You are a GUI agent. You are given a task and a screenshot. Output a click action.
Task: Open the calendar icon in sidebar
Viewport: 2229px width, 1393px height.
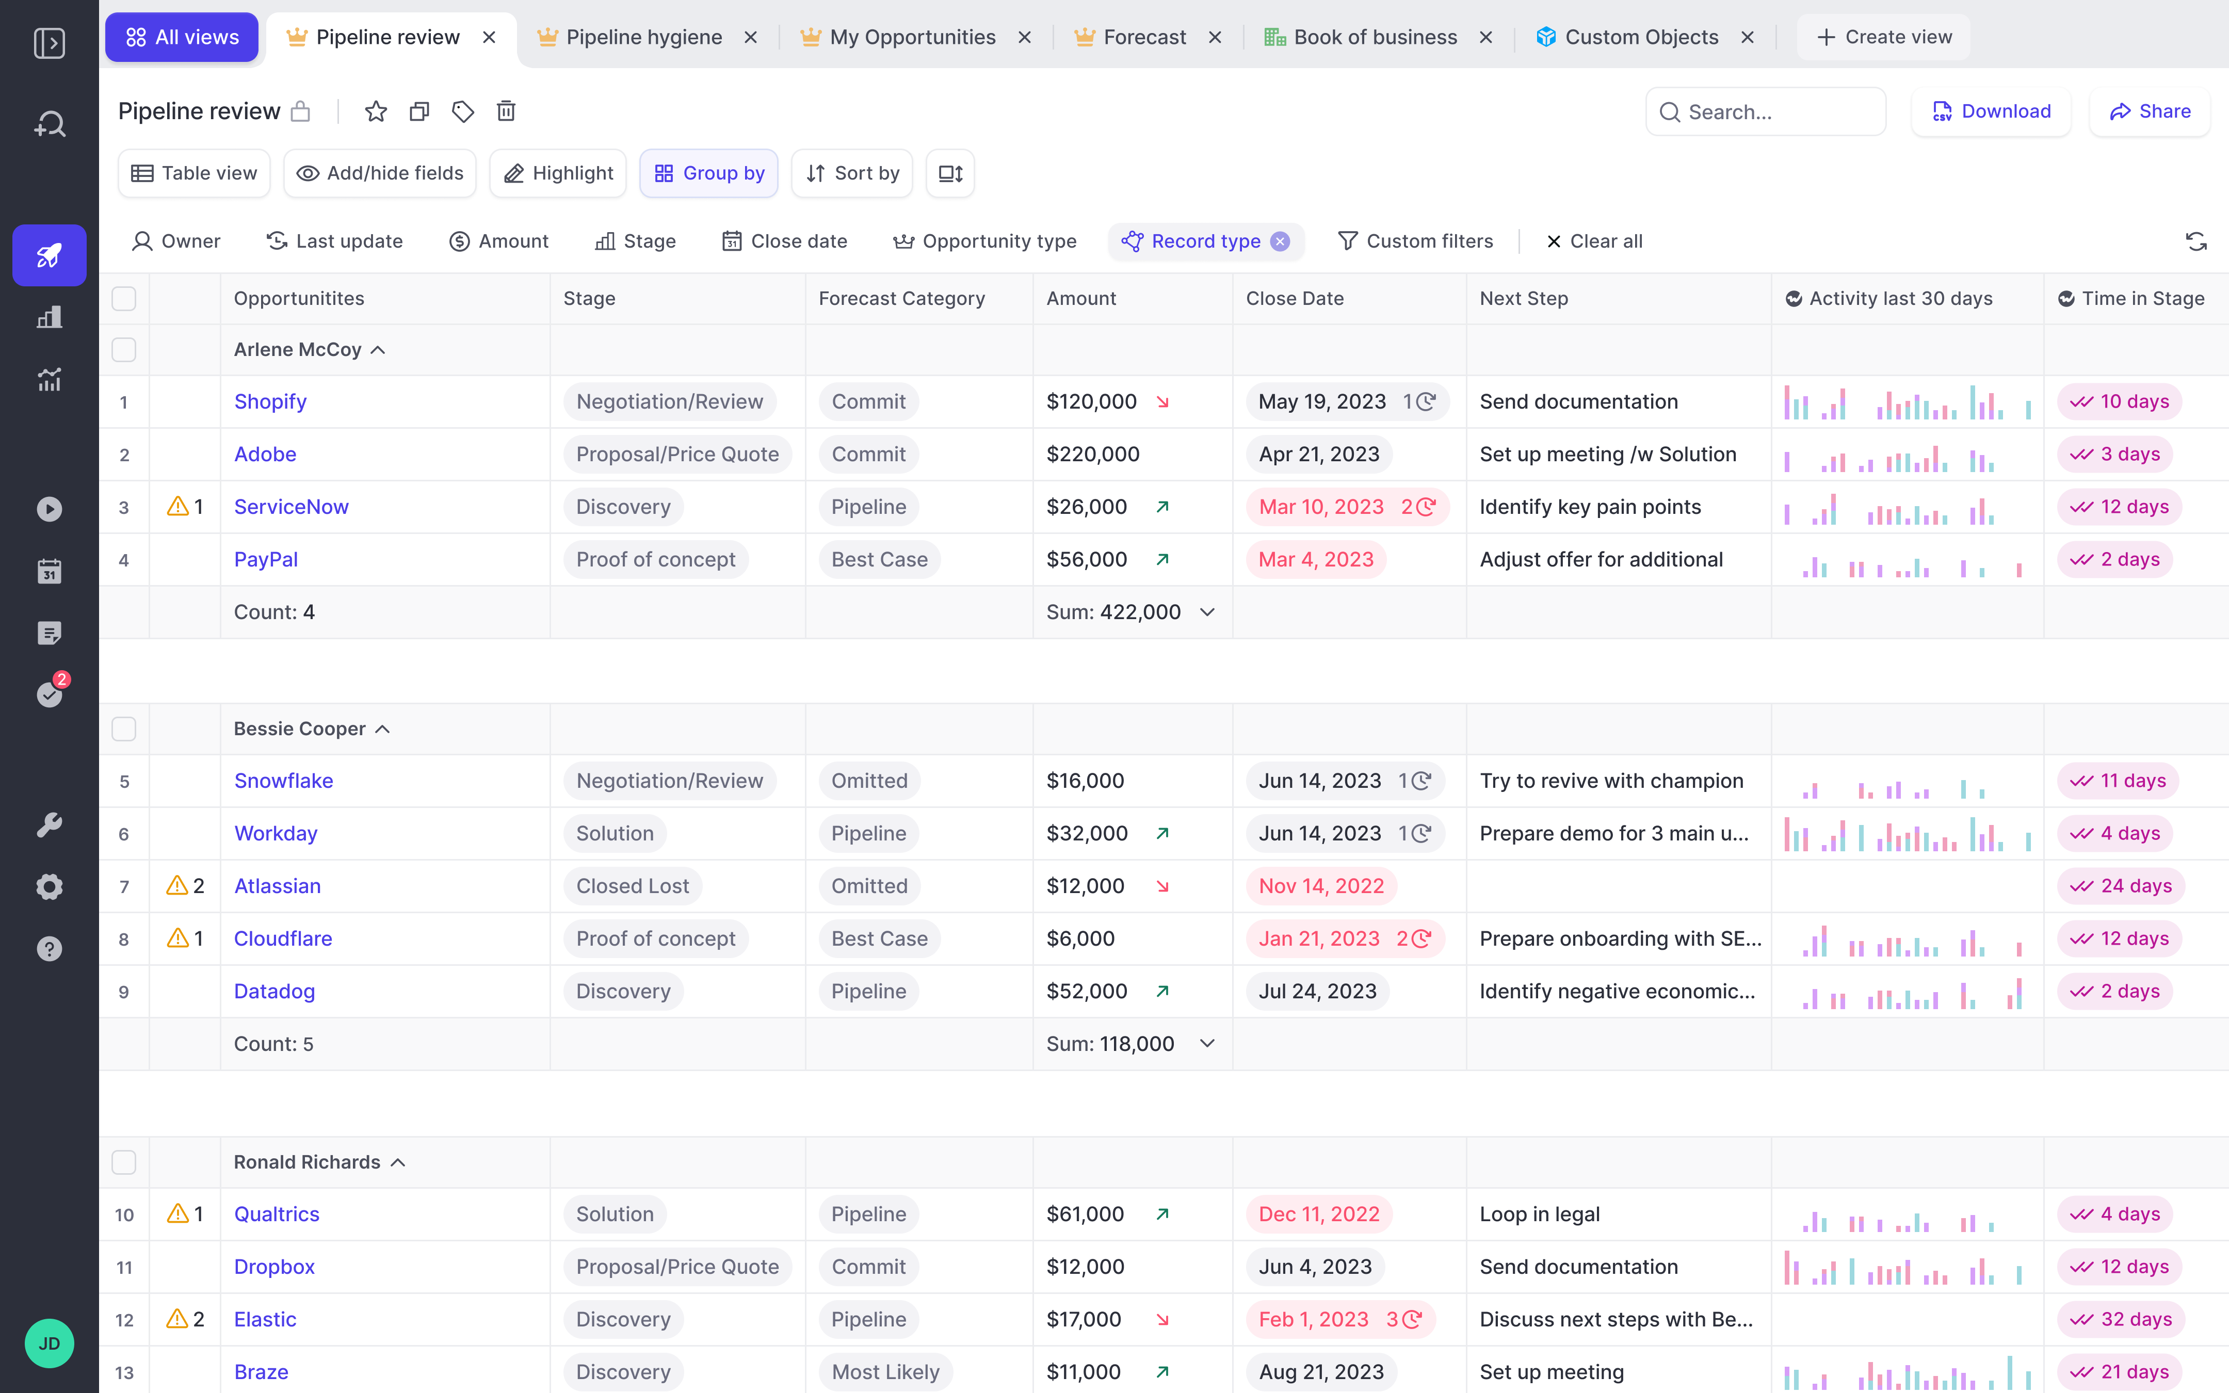coord(49,571)
